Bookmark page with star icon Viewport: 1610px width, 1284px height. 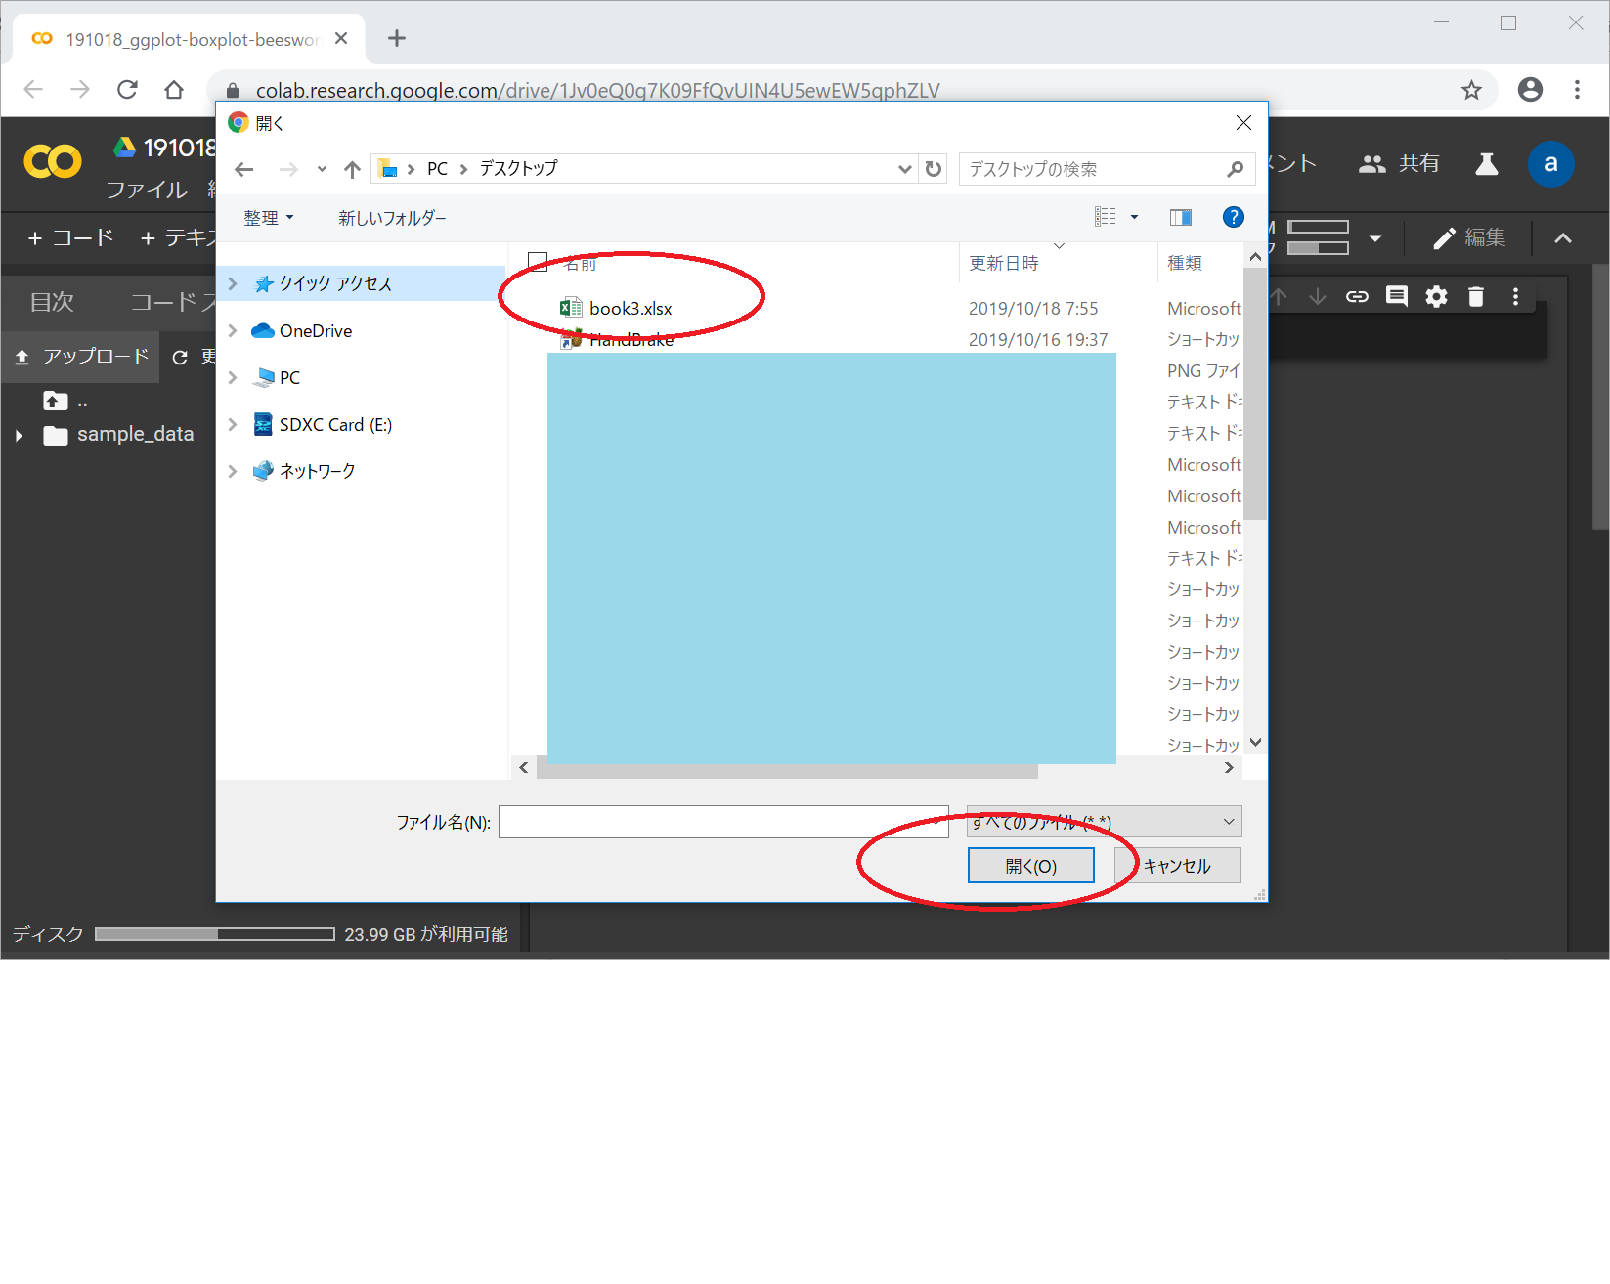pyautogui.click(x=1471, y=90)
